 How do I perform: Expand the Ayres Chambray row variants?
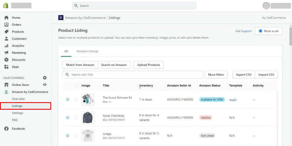(68, 117)
